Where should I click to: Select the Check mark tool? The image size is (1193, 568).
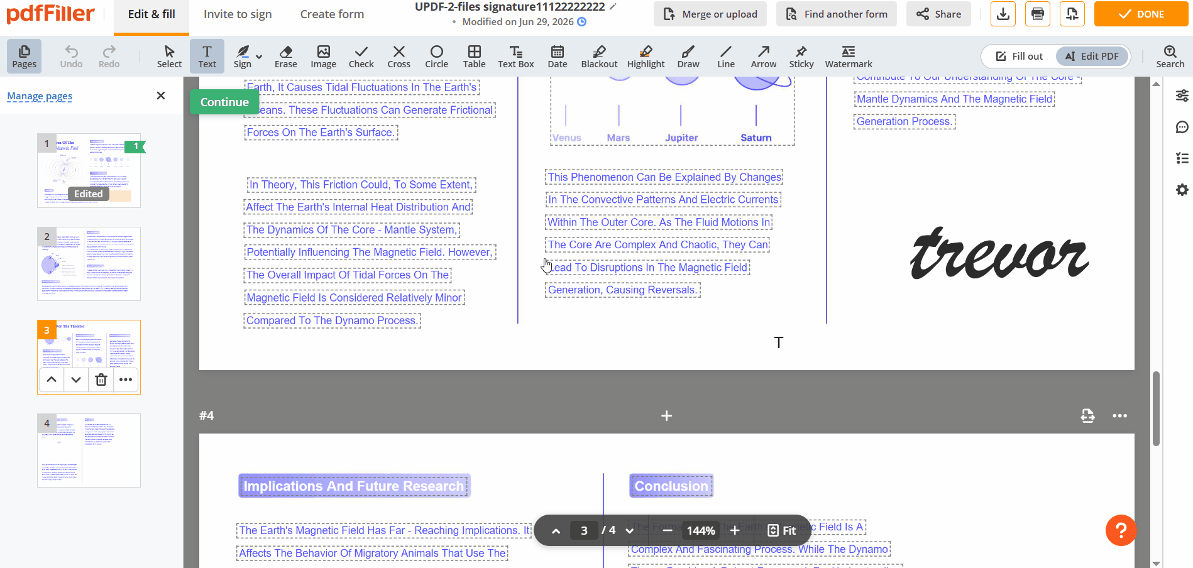coord(361,56)
